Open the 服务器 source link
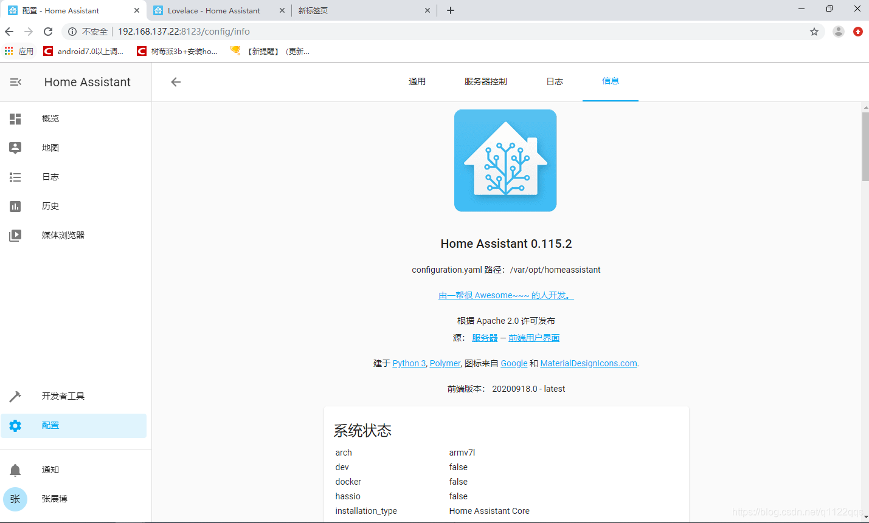Screen dimensions: 869x523 point(485,338)
